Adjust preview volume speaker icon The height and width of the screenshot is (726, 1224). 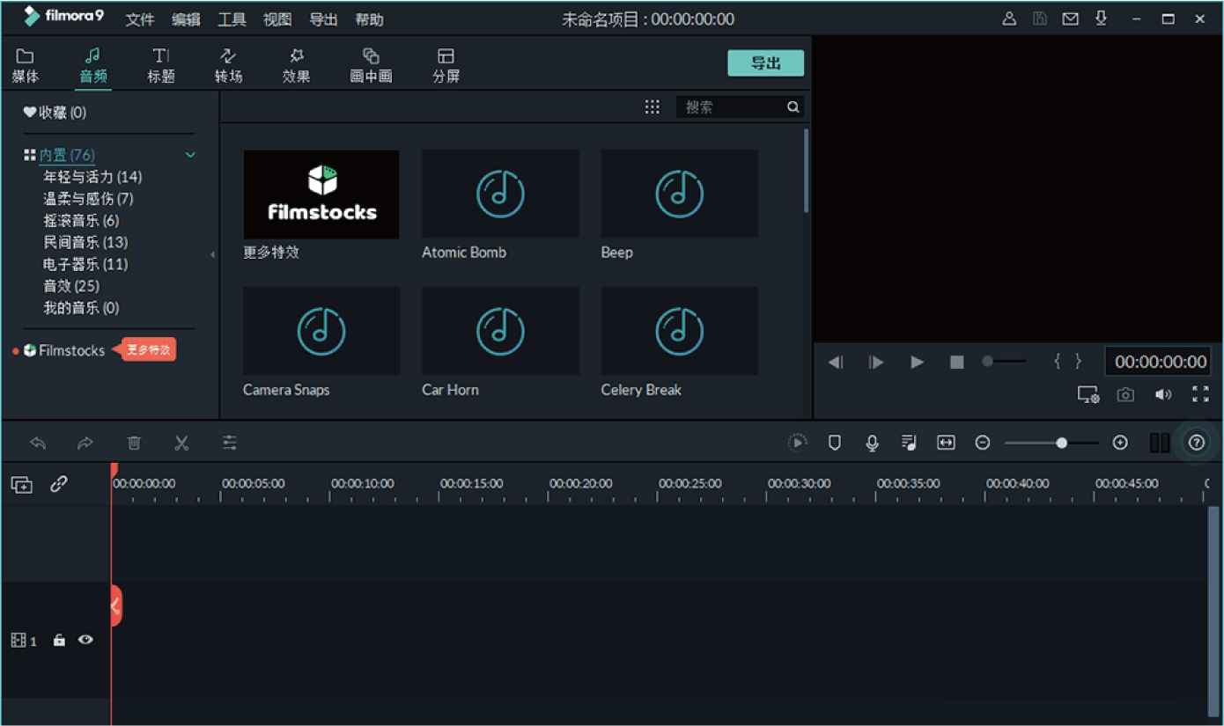(x=1163, y=395)
